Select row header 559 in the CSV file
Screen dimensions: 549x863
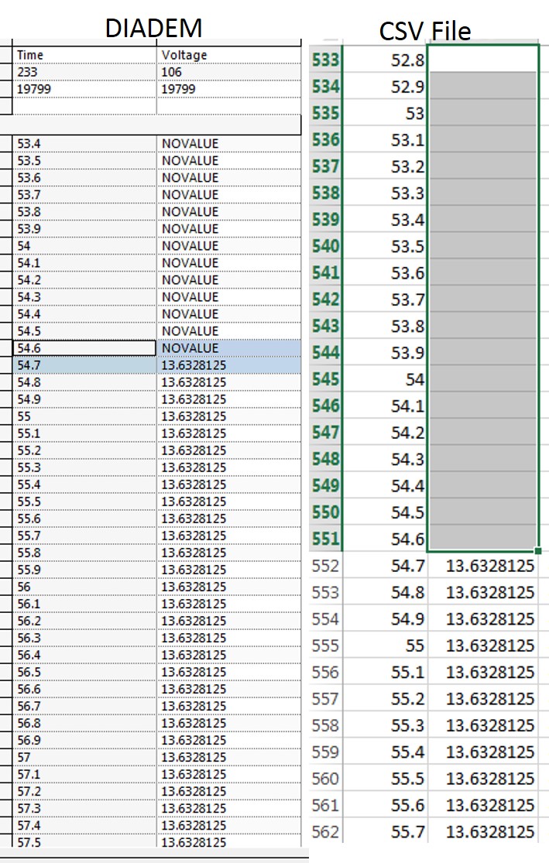(x=325, y=752)
